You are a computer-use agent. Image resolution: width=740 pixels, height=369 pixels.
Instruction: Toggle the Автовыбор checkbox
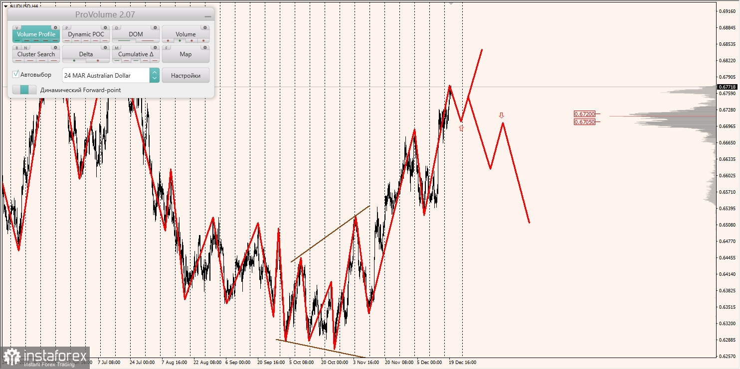(x=16, y=74)
